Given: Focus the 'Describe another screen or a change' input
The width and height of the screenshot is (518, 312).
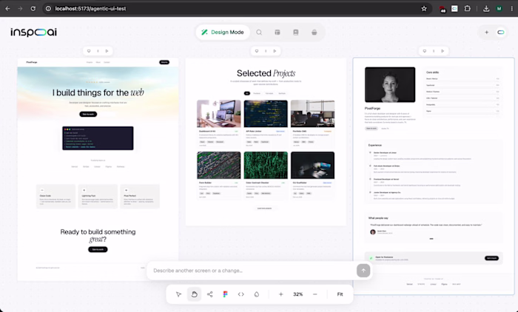Looking at the screenshot, I should coord(253,271).
